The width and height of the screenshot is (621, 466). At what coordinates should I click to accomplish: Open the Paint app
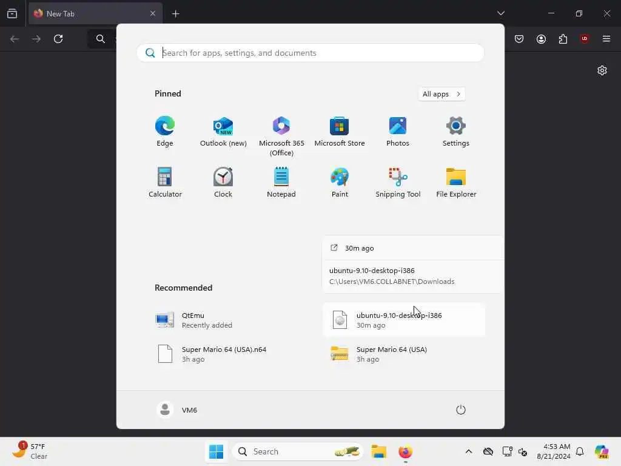tap(340, 182)
